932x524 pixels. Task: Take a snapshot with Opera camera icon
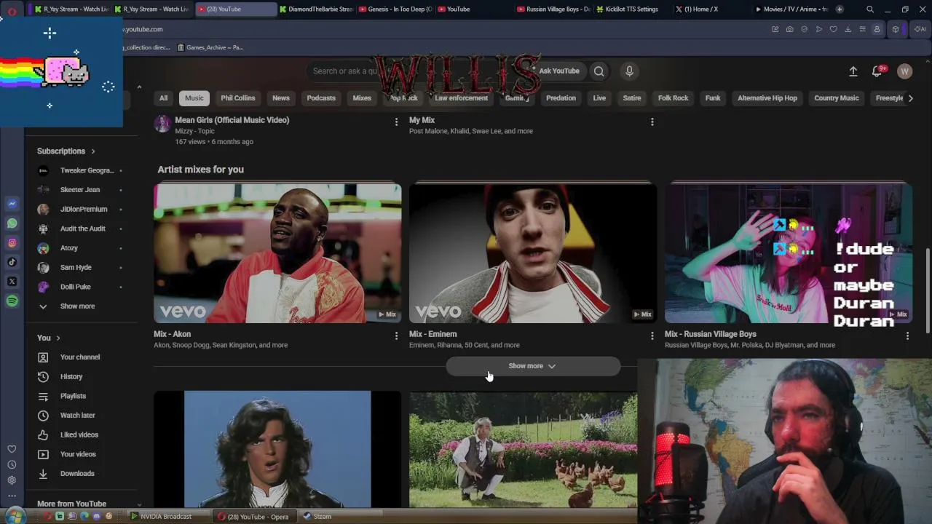[790, 29]
